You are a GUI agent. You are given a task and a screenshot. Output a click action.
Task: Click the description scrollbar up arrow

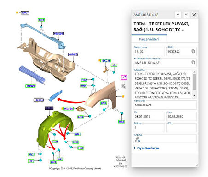pos(194,72)
